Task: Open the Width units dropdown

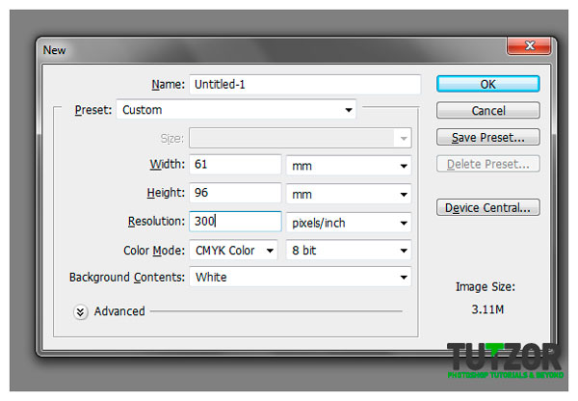Action: click(x=349, y=166)
